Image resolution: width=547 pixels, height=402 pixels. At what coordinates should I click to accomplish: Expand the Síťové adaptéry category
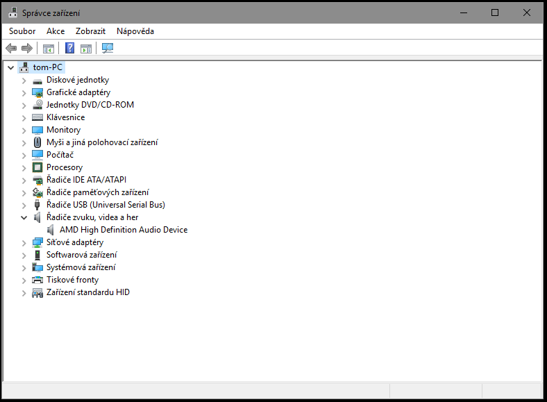point(24,243)
